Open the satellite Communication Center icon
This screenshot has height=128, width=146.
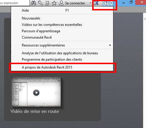47,3
